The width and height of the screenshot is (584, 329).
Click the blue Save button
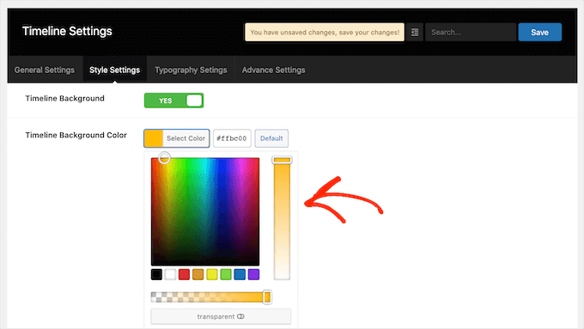click(539, 33)
